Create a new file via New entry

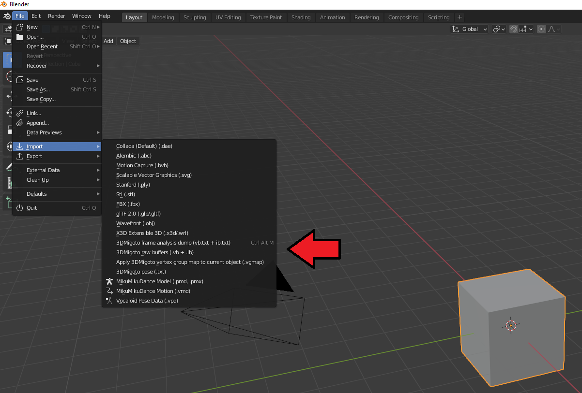[x=57, y=27]
